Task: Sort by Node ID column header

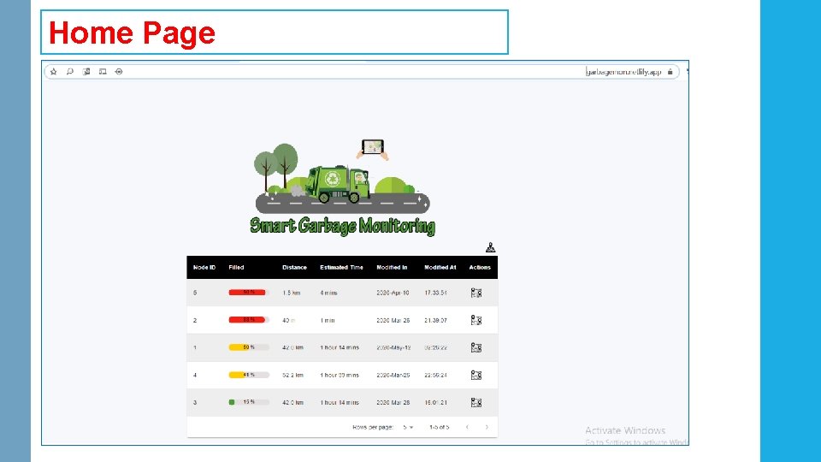Action: click(204, 267)
